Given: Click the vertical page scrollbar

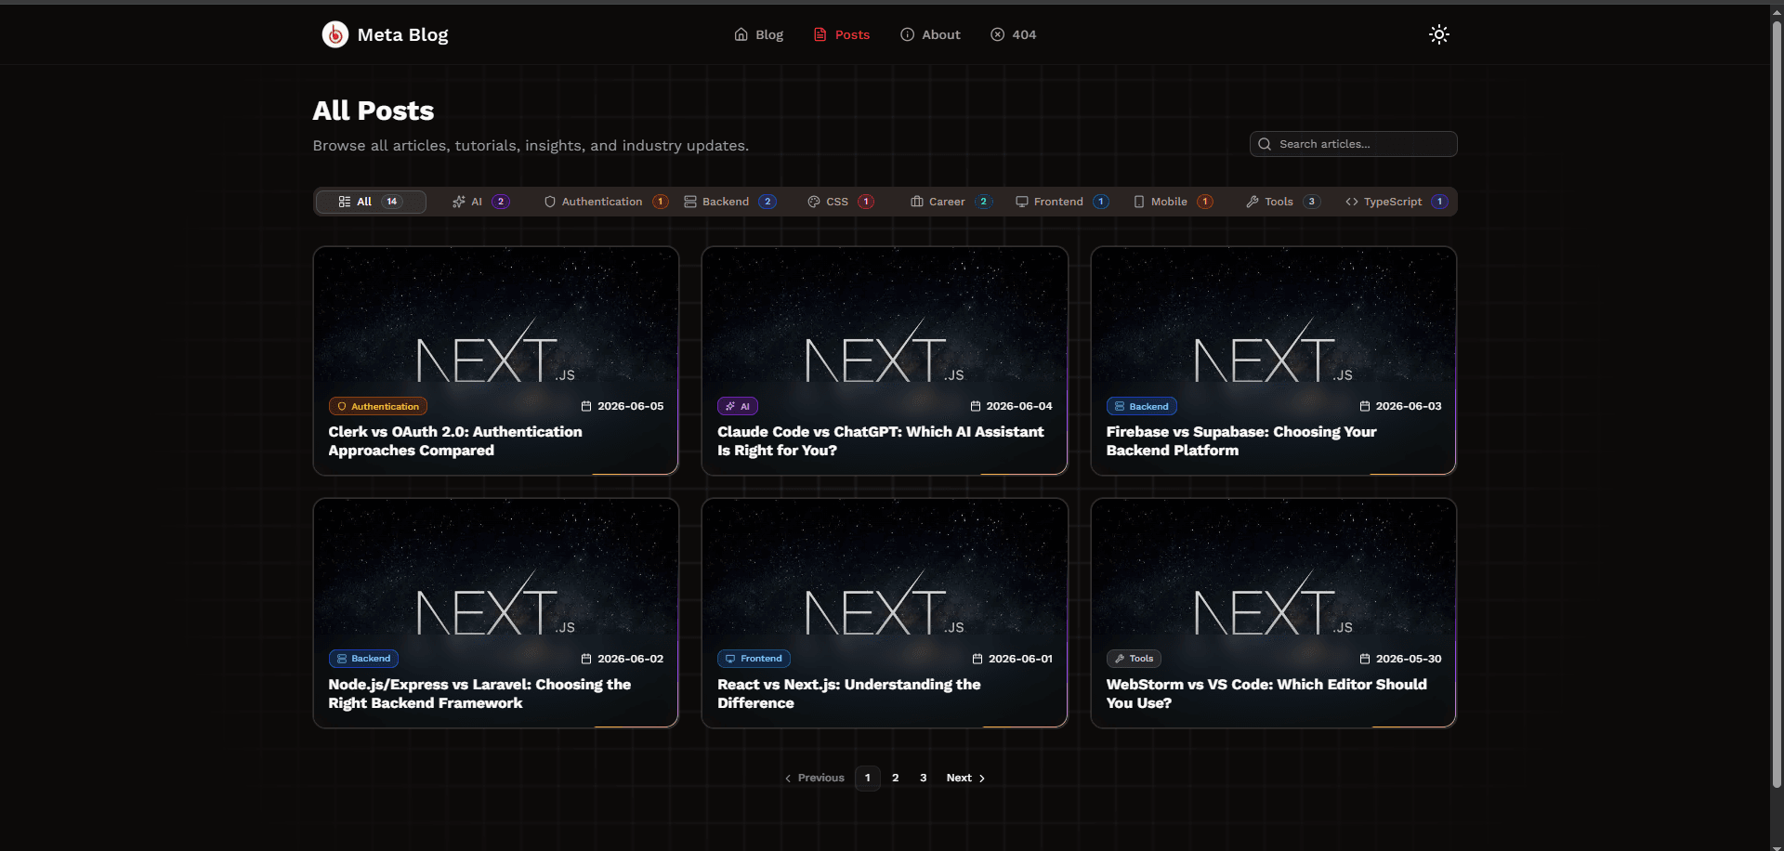Looking at the screenshot, I should [1777, 404].
